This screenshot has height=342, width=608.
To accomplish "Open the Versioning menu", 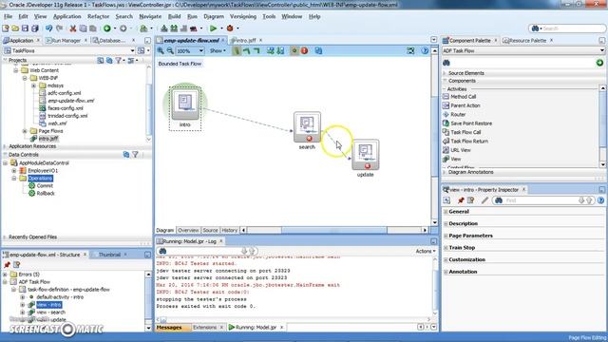I will pyautogui.click(x=243, y=17).
